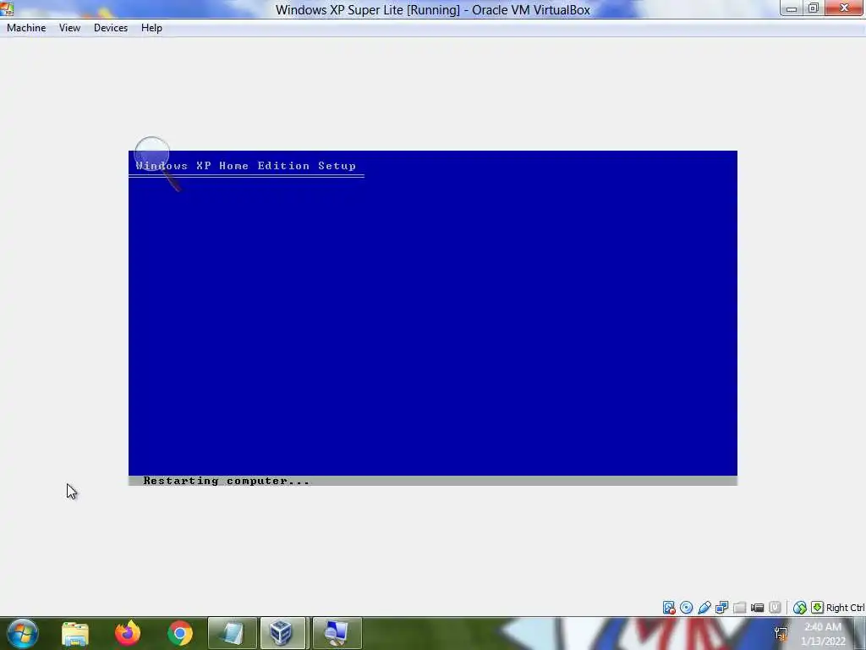This screenshot has height=650, width=866.
Task: Open the View menu
Action: point(69,28)
